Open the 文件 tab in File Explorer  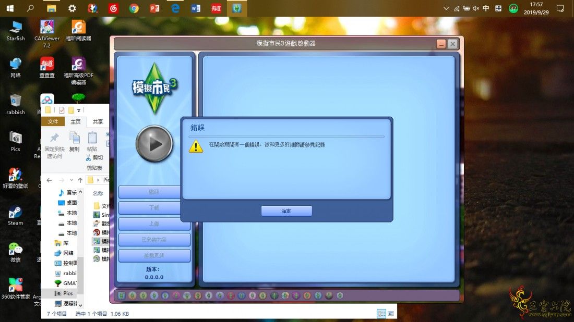coord(53,121)
